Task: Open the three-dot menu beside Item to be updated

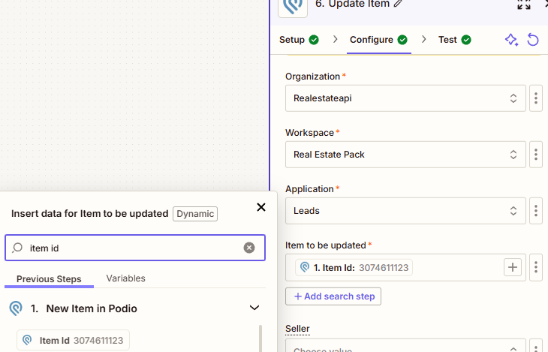Action: (x=536, y=267)
